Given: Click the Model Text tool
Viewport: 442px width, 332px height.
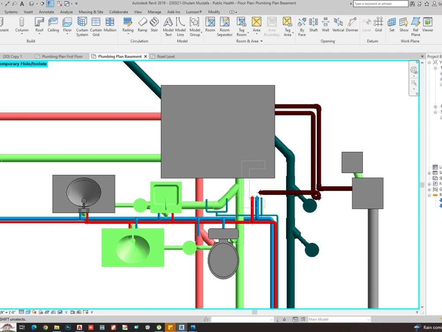Looking at the screenshot, I should tap(168, 27).
